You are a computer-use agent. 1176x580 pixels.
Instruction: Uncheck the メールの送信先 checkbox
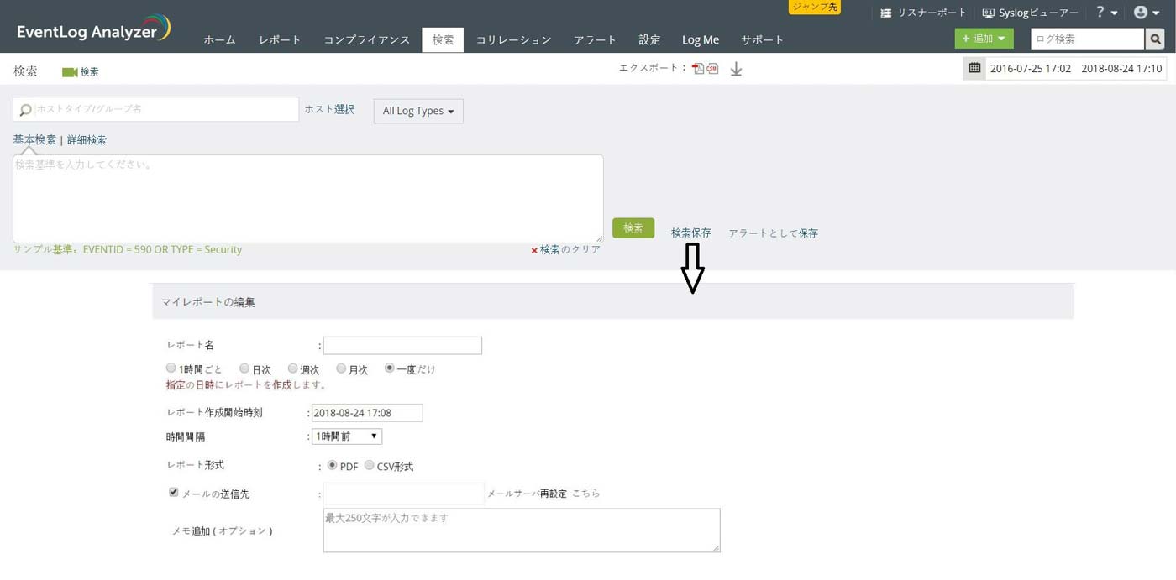click(x=174, y=493)
